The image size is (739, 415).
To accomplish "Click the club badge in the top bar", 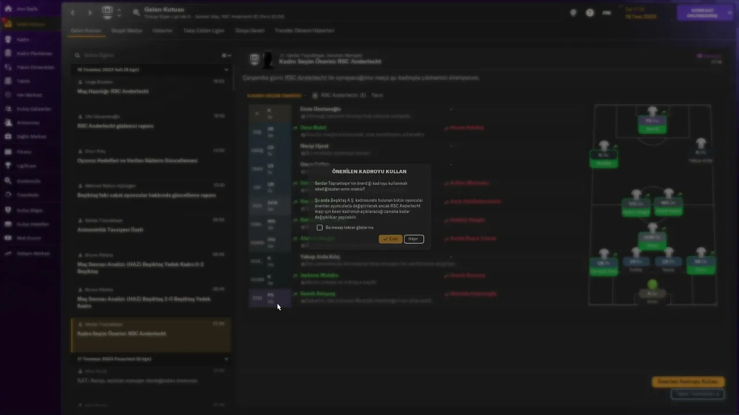I will 107,12.
